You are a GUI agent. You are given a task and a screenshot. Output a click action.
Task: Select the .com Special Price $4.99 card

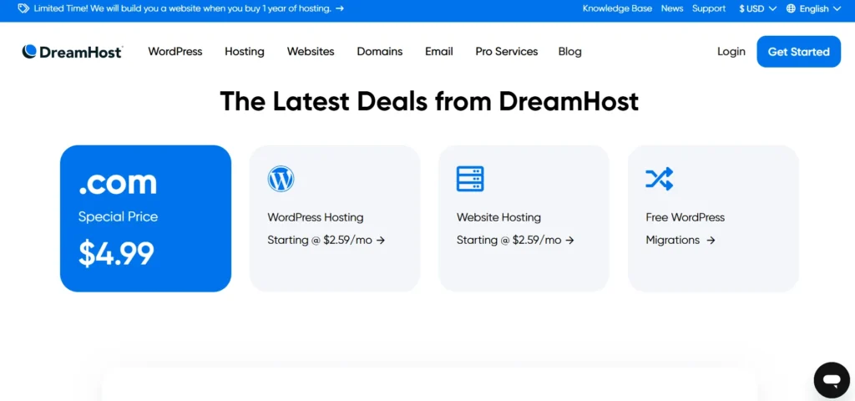tap(145, 219)
